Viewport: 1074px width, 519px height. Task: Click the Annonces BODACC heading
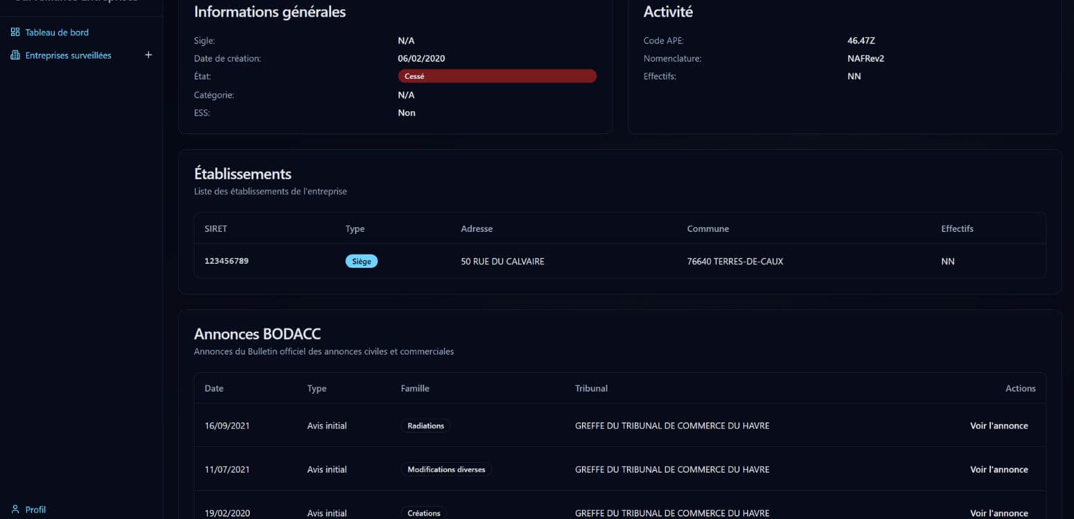click(x=257, y=334)
